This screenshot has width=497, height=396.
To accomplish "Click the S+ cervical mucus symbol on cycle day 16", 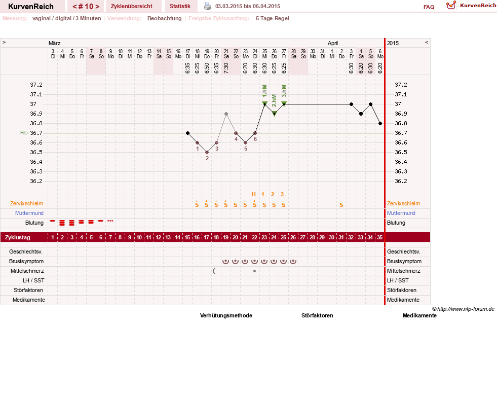I will (197, 204).
